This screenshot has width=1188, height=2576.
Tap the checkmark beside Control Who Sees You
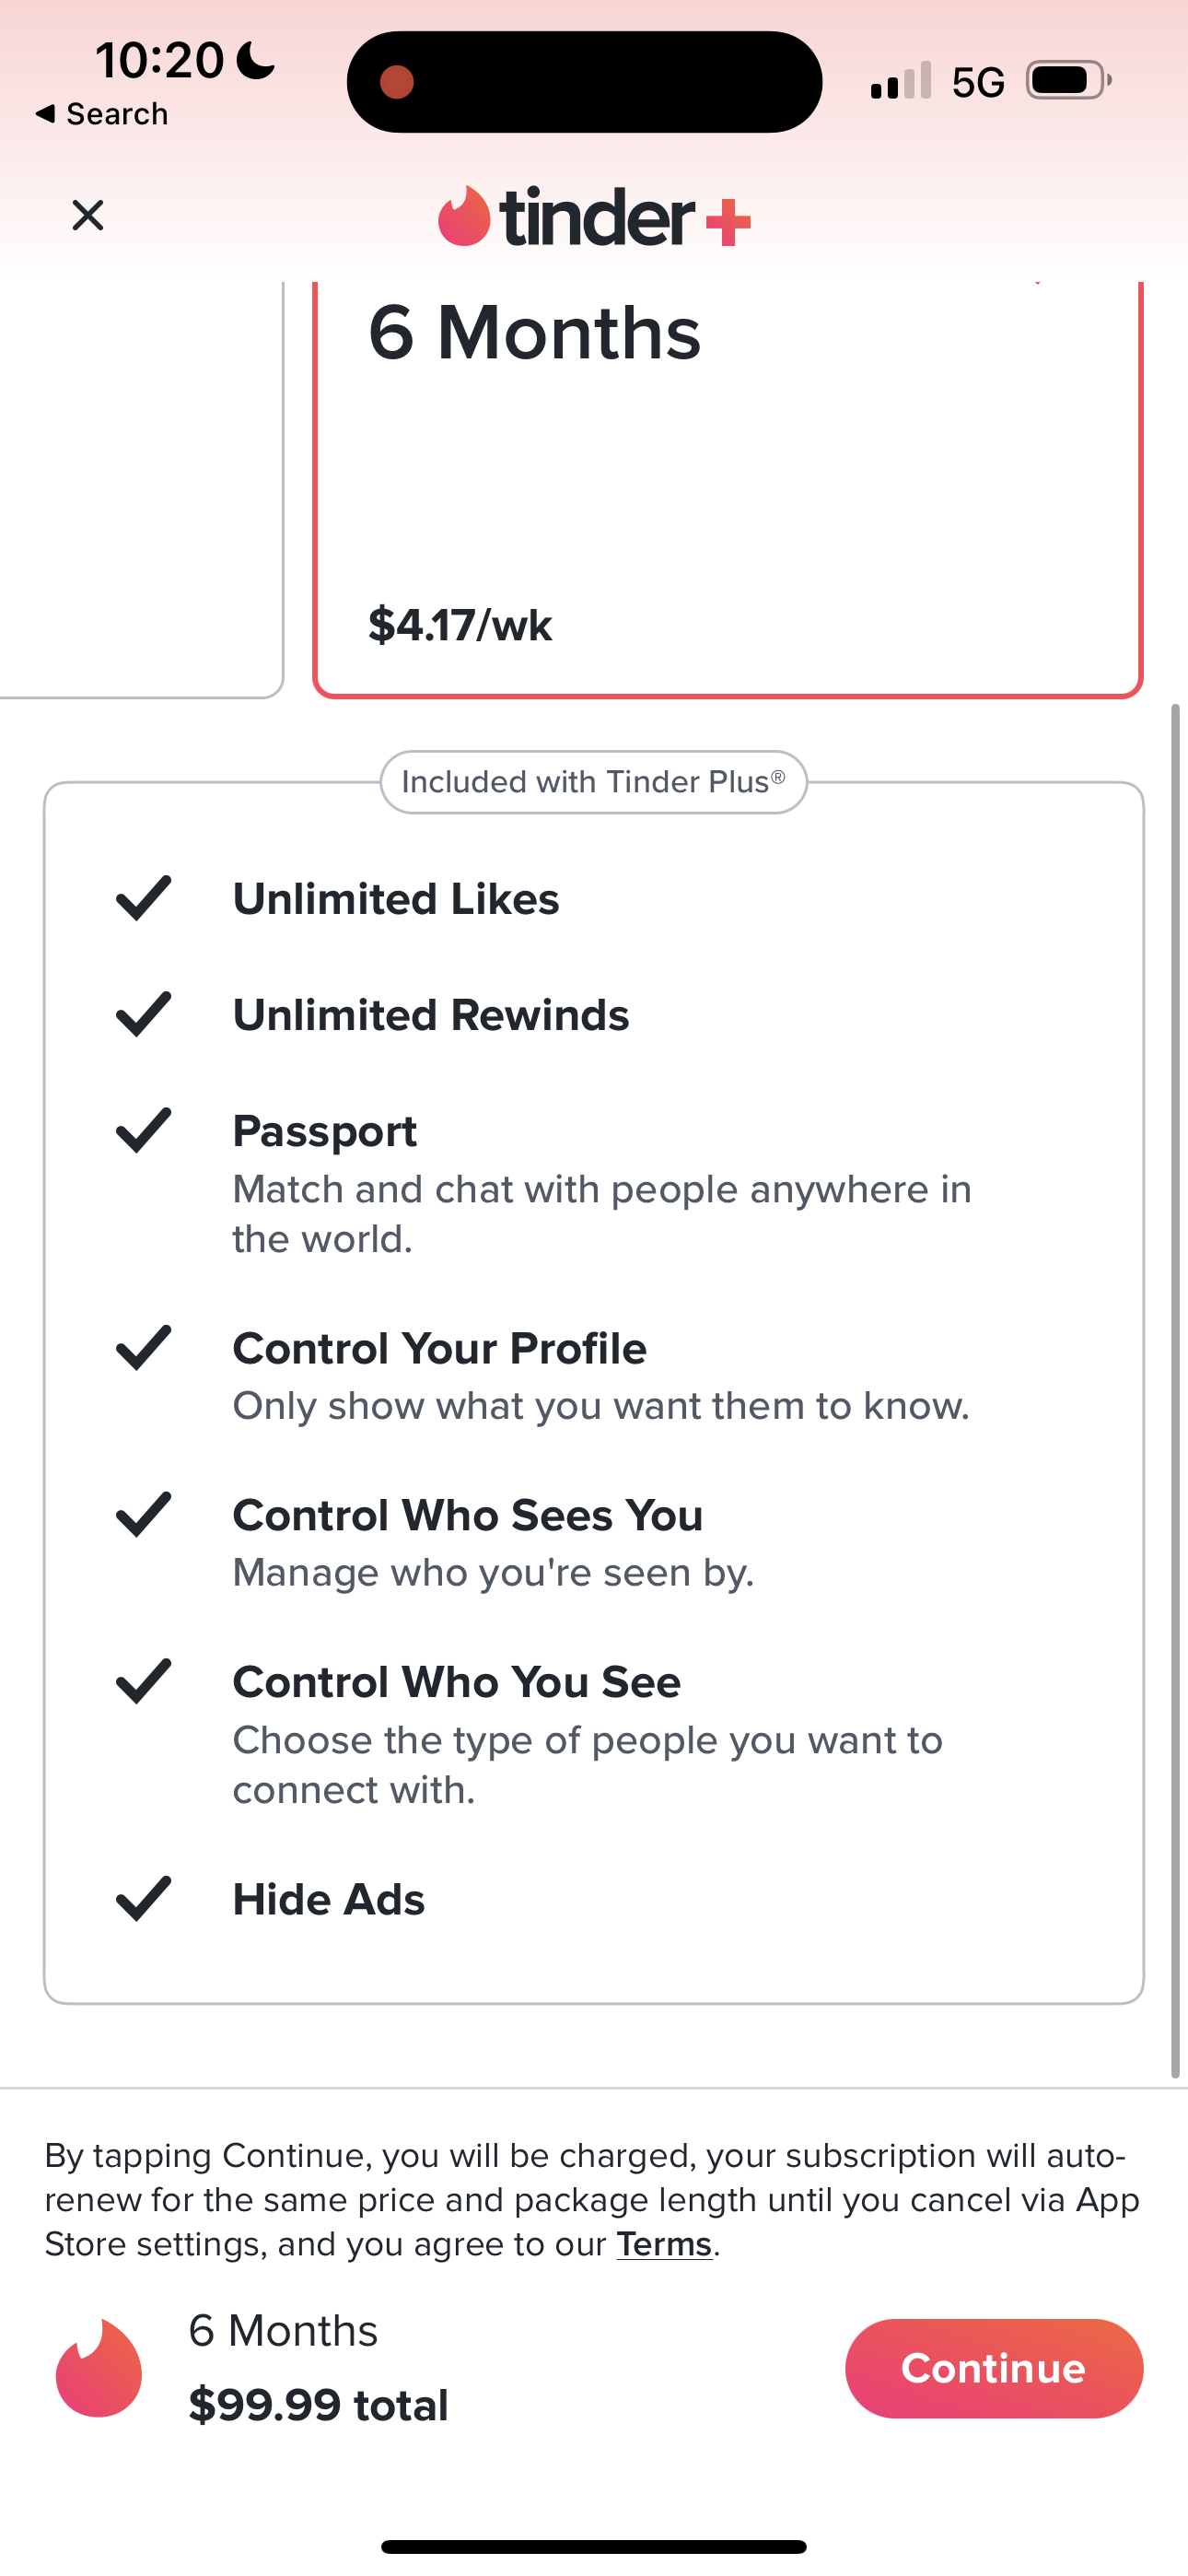tap(143, 1515)
